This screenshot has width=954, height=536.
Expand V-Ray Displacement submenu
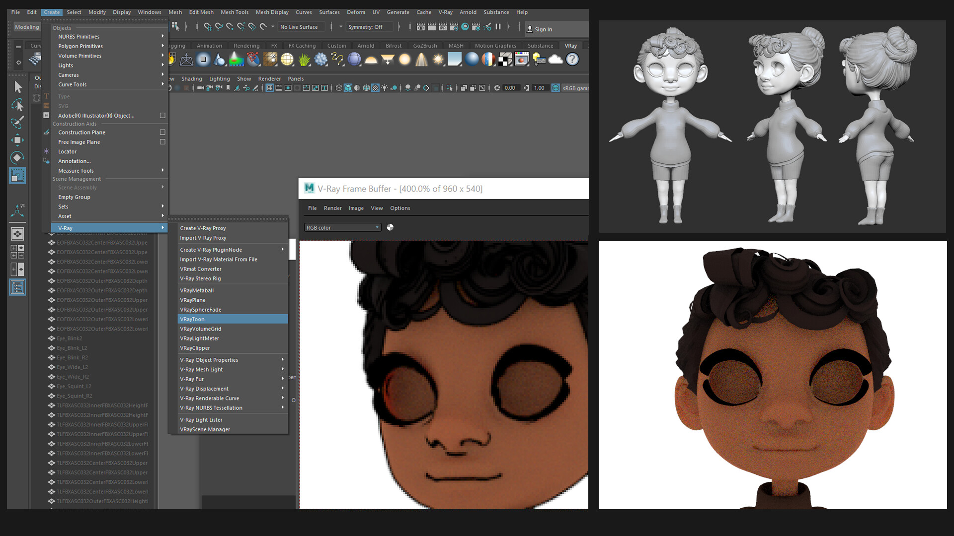[233, 389]
